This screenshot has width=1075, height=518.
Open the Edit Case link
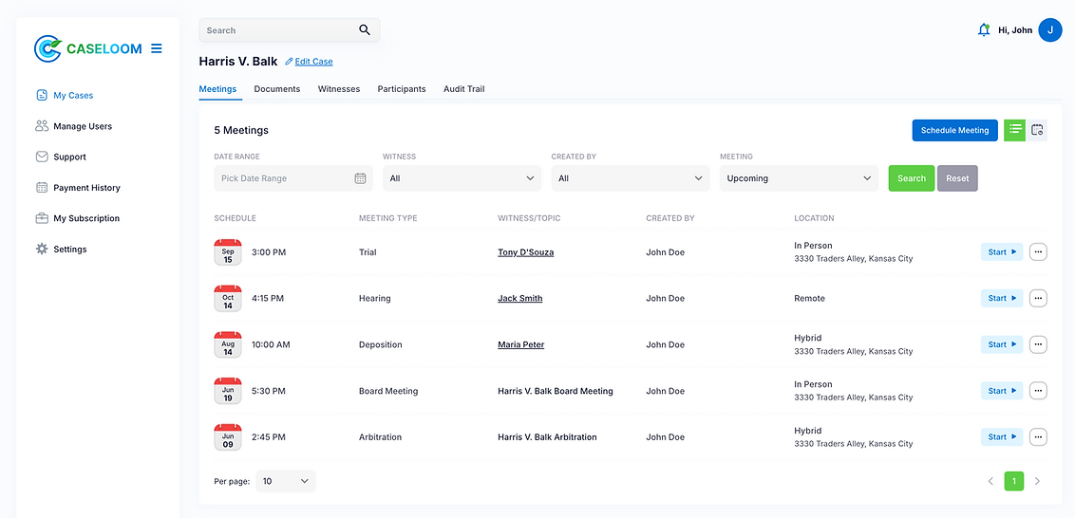[313, 62]
